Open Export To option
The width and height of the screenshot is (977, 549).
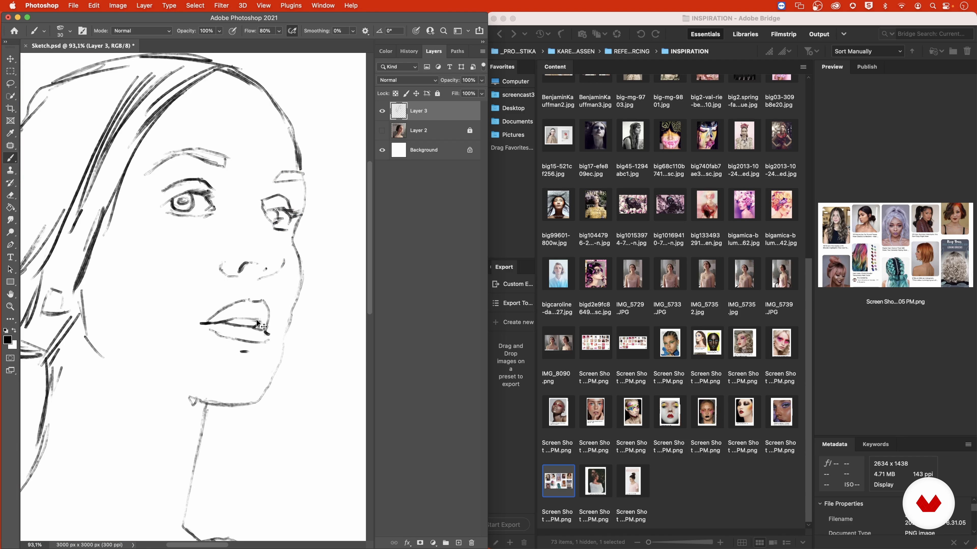(513, 303)
